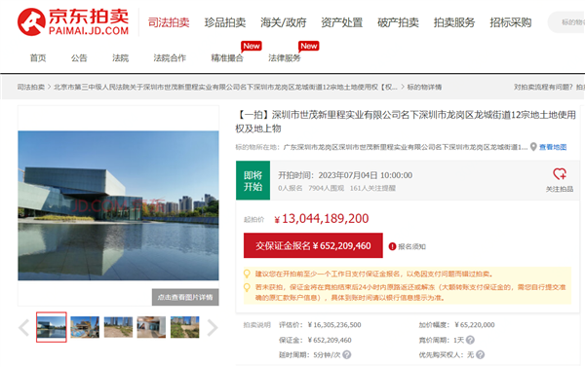The height and width of the screenshot is (367, 585).
Task: Click New badge above 法律服务
Action: tap(308, 46)
